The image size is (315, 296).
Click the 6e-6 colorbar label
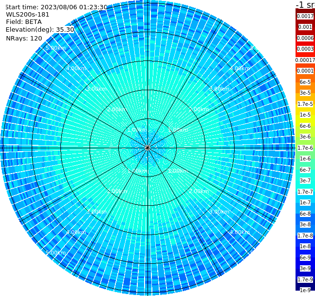coord(305,126)
